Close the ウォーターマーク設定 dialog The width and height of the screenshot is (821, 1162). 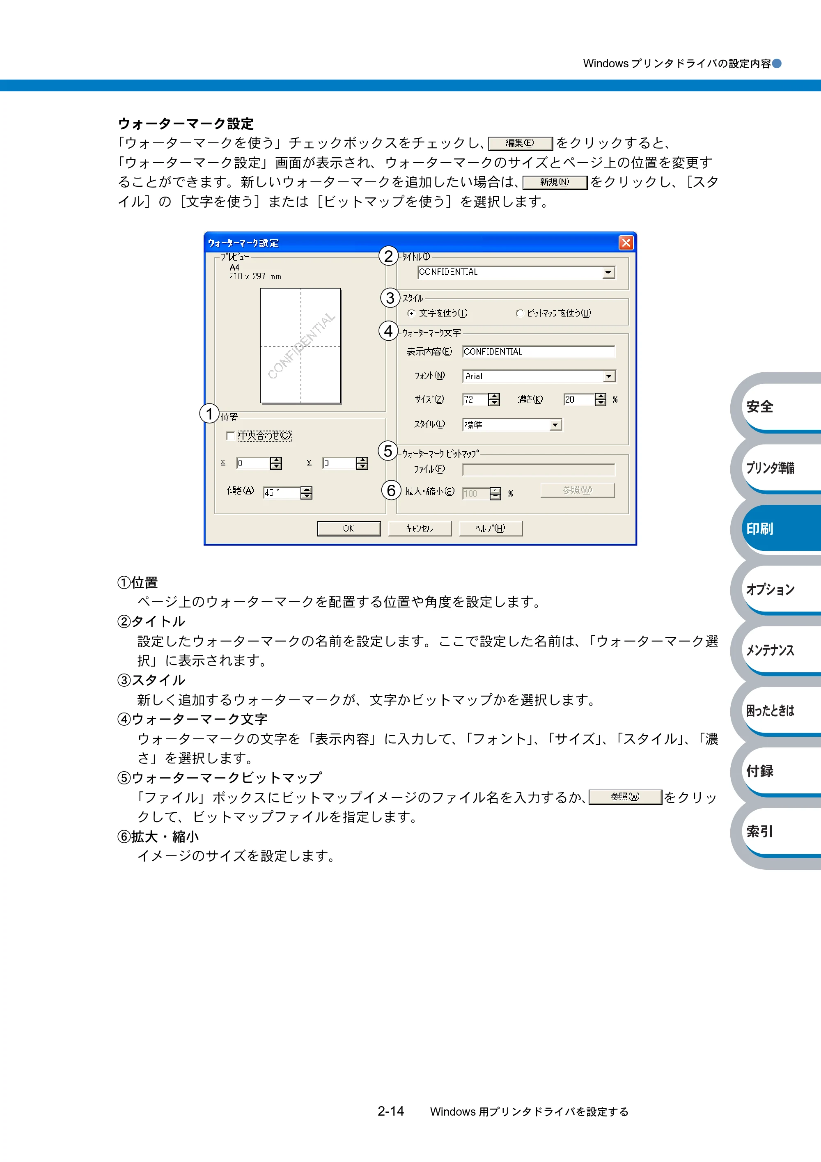point(626,243)
